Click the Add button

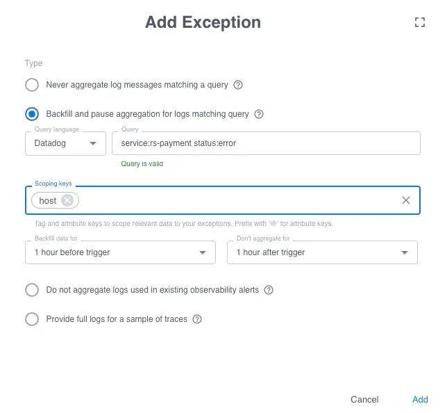(x=420, y=399)
